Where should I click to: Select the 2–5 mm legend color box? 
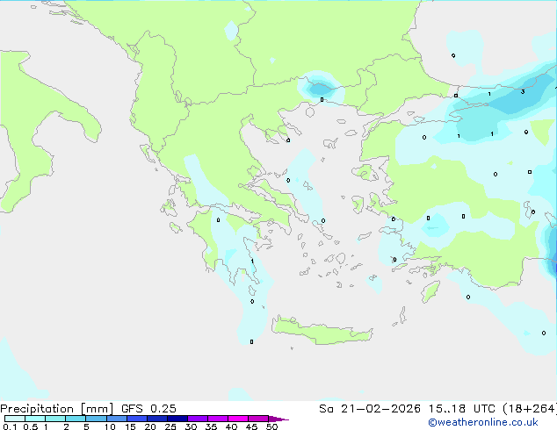[x=76, y=419]
